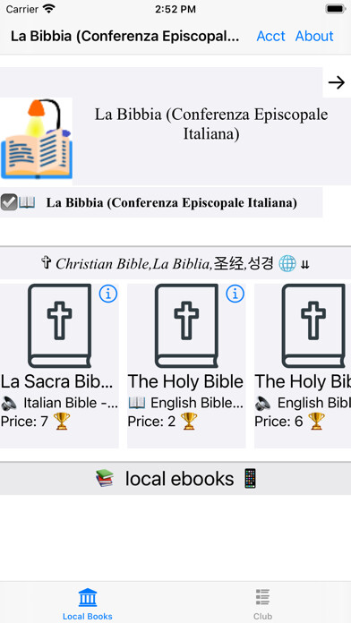The height and width of the screenshot is (623, 351).
Task: Switch to the Club tab
Action: pos(262,604)
